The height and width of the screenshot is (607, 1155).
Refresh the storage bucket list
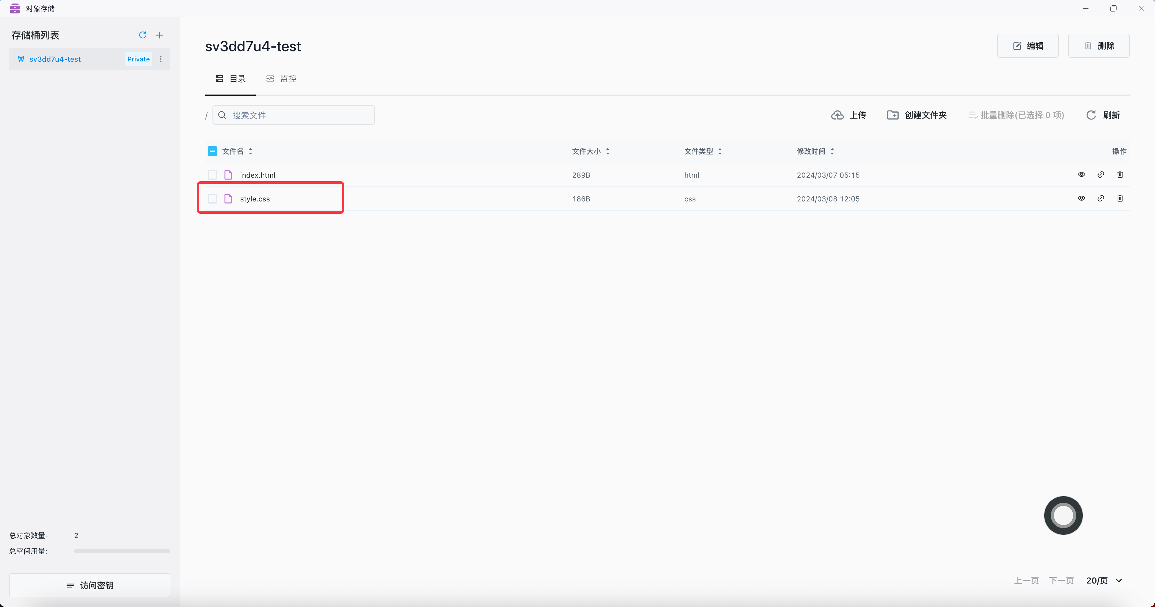(x=143, y=35)
